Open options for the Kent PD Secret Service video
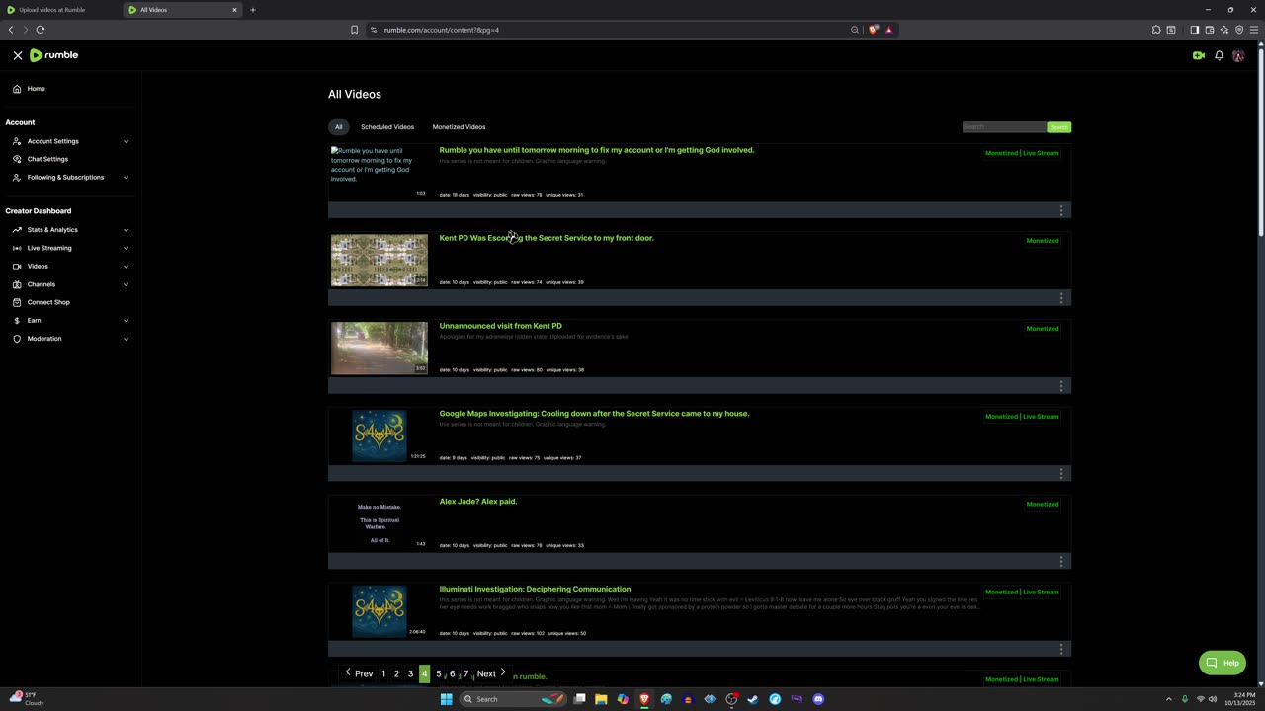Viewport: 1265px width, 711px height. 1061,297
